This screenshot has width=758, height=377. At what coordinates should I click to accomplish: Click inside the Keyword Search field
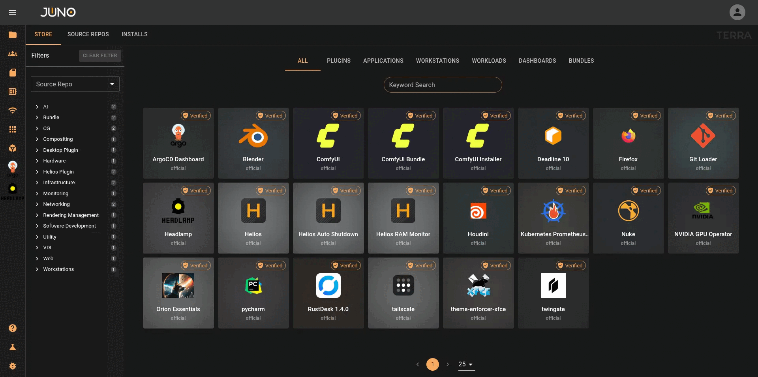(443, 85)
